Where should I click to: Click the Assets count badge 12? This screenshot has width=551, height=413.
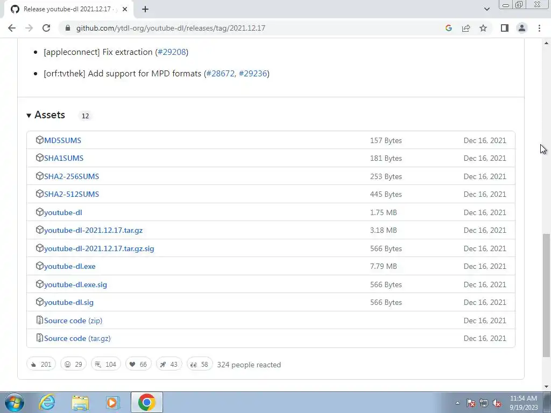pyautogui.click(x=85, y=116)
